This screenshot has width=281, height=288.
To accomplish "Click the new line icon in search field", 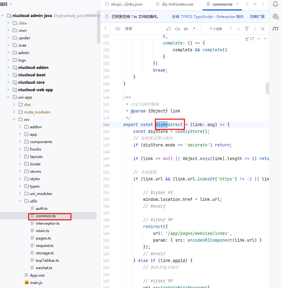I will 168,29.
